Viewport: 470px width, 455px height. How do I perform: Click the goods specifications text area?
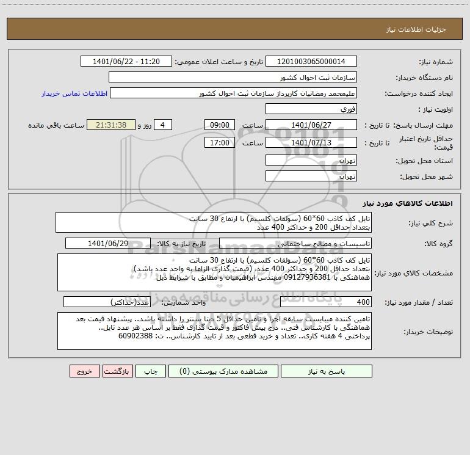(214, 272)
